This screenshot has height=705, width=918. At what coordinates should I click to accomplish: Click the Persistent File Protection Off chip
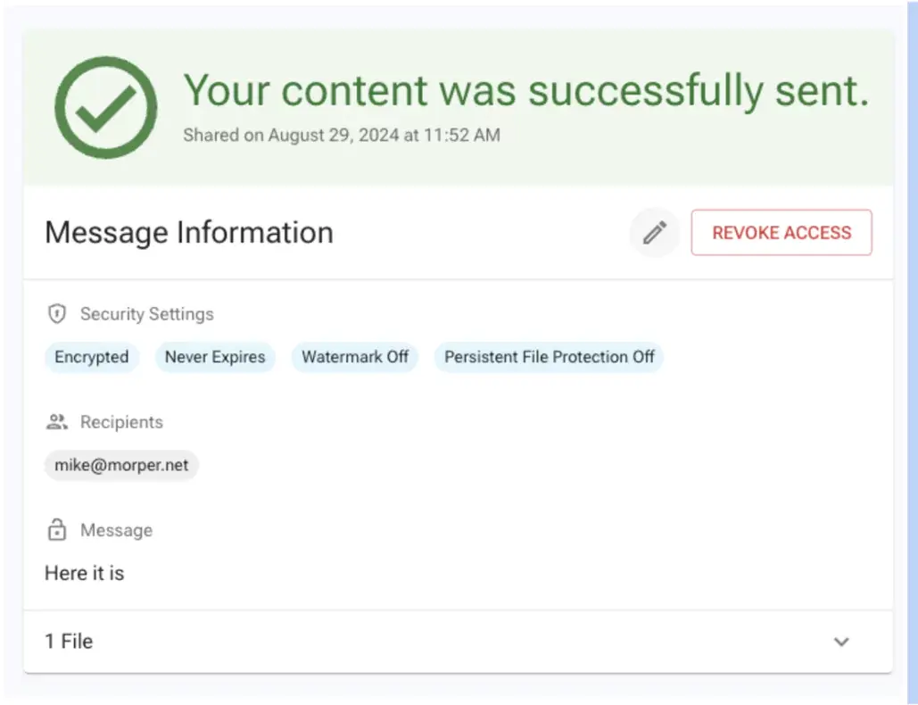550,357
